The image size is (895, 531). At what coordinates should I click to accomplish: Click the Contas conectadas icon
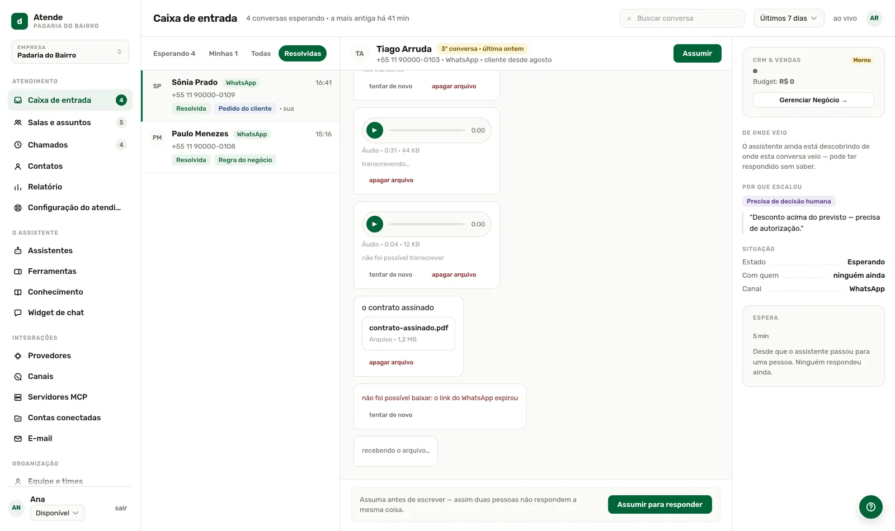[x=18, y=418]
